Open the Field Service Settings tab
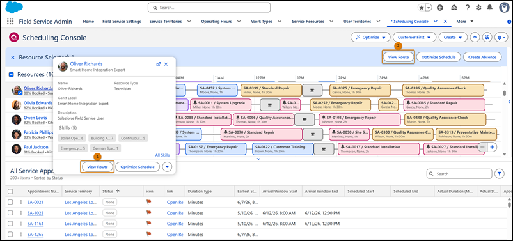 tap(122, 22)
